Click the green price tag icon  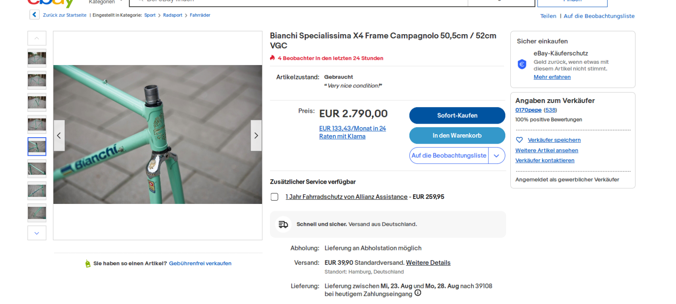[x=88, y=263]
